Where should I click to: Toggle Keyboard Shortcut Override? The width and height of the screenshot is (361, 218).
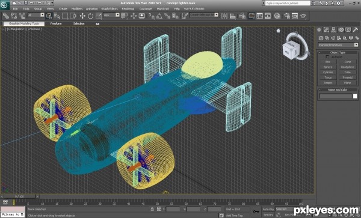tap(142, 16)
